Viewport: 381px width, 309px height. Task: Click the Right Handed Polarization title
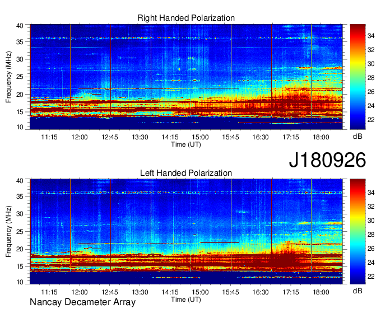186,18
